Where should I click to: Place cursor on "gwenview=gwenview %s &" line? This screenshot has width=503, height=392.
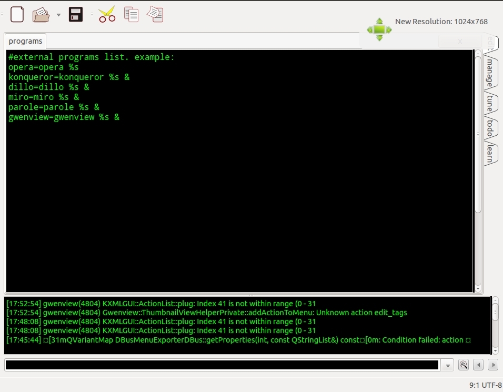pos(64,117)
